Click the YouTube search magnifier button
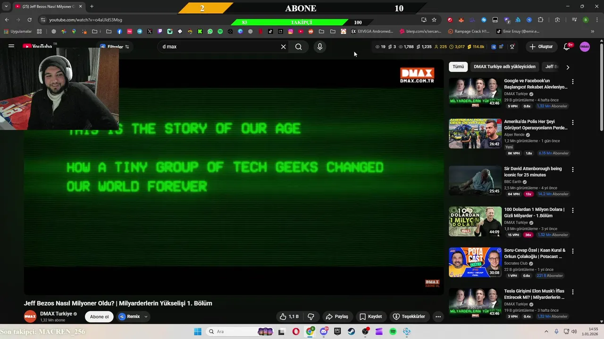The height and width of the screenshot is (339, 604). 299,47
